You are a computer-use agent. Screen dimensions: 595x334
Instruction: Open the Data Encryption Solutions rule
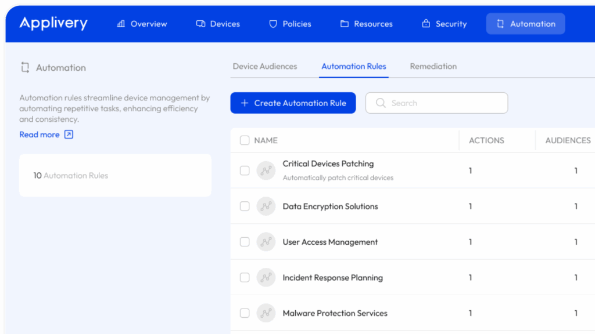pos(330,206)
